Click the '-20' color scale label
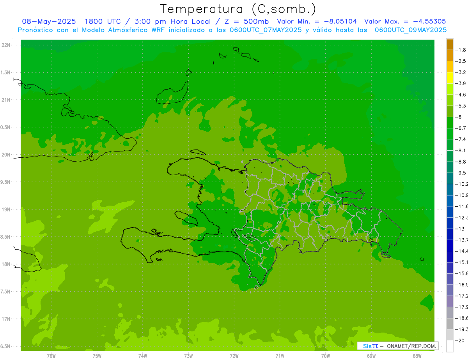The height and width of the screenshot is (361, 468). 459,340
